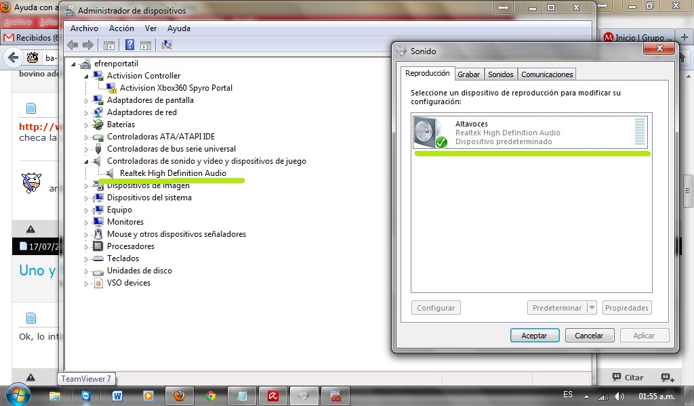Open Windows Explorer from the taskbar
This screenshot has height=406, width=694.
(x=54, y=397)
